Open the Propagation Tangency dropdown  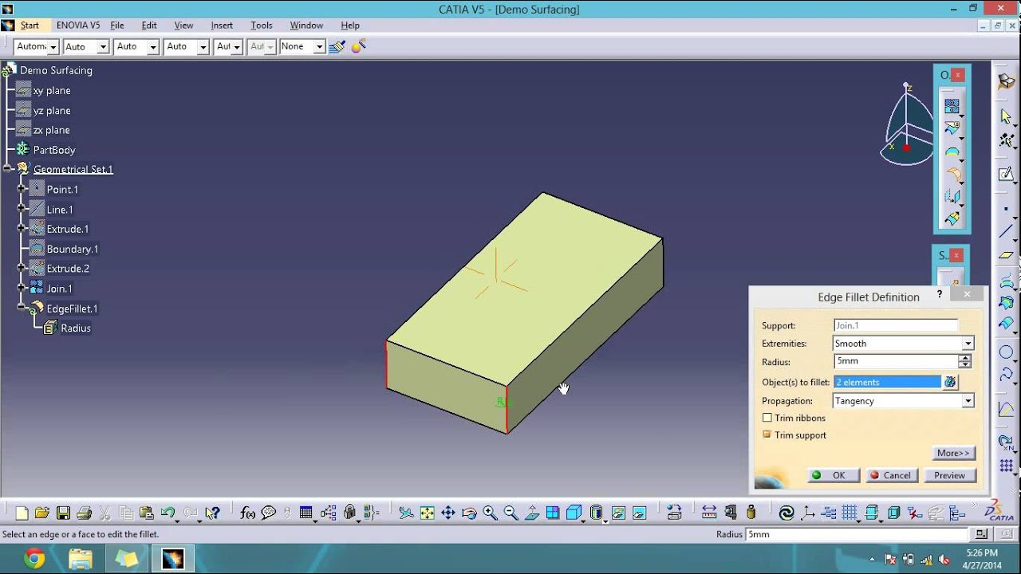(x=968, y=401)
